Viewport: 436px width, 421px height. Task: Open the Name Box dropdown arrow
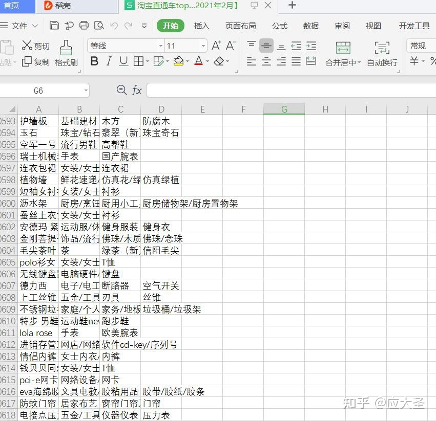pyautogui.click(x=86, y=90)
